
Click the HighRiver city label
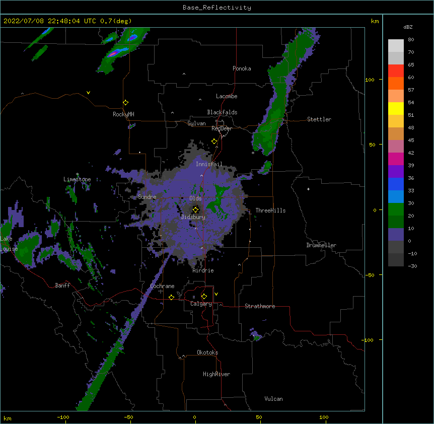coord(216,374)
